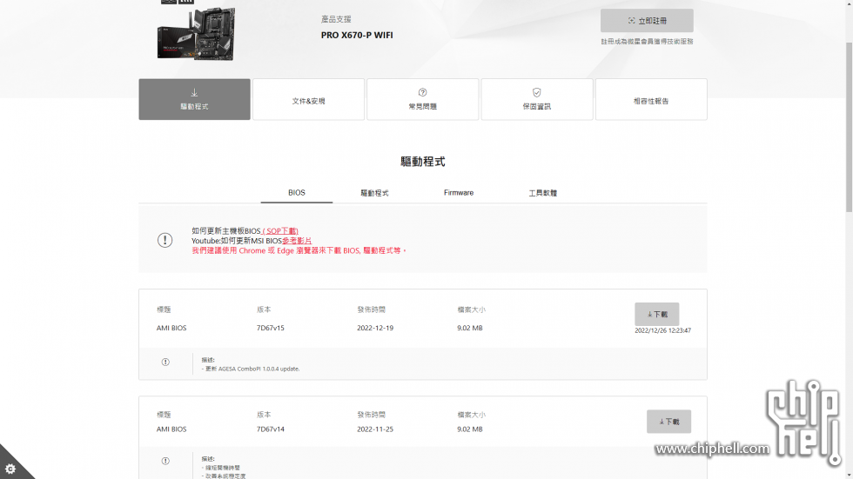Click the shield icon above 保固資訊

pos(537,92)
